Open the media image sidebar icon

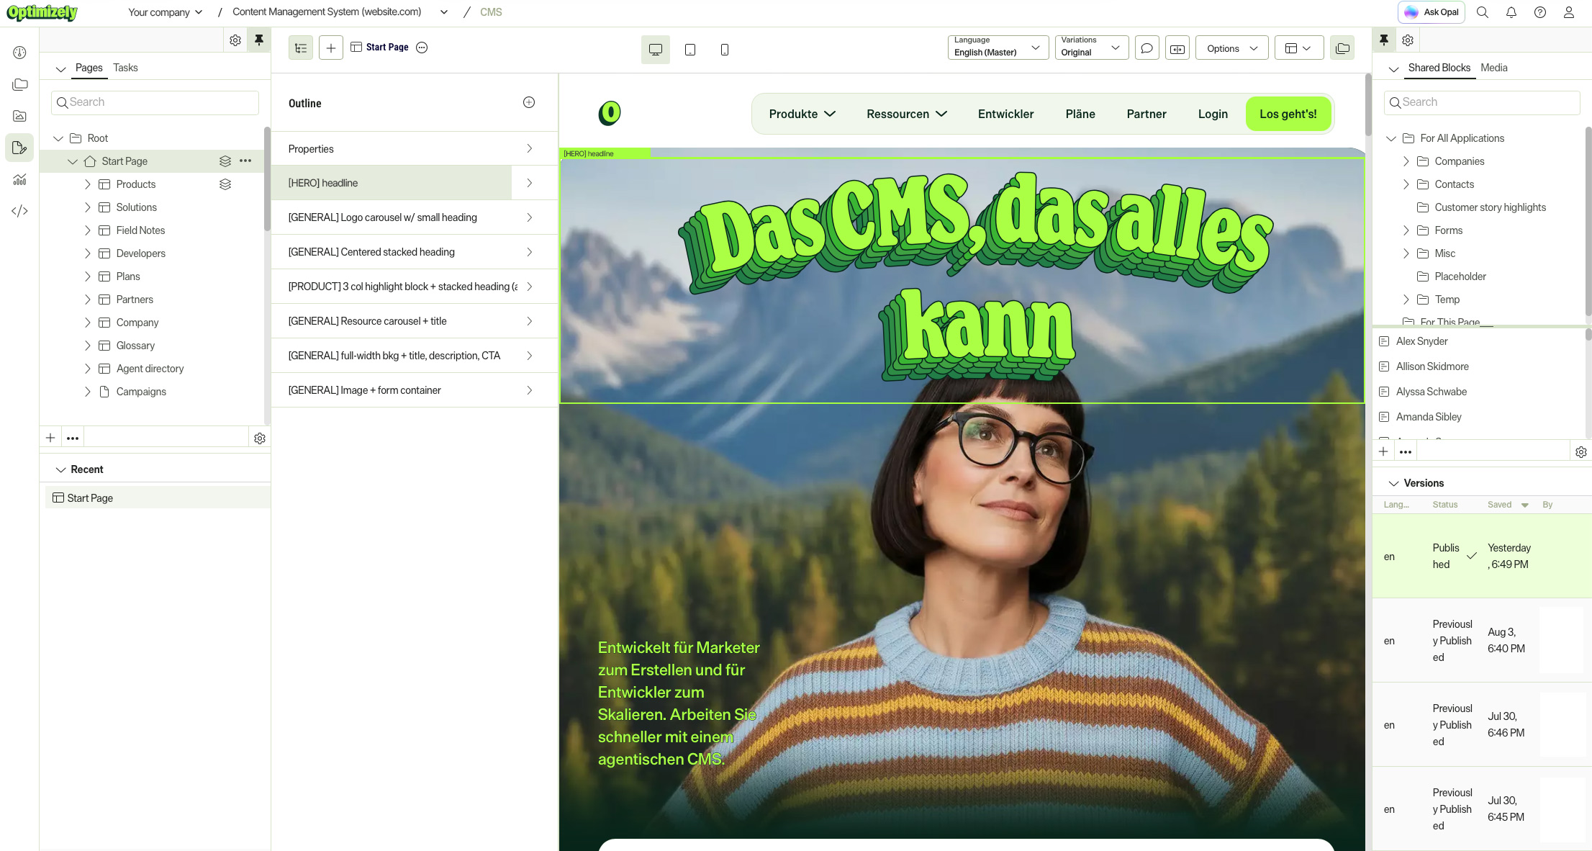tap(19, 116)
